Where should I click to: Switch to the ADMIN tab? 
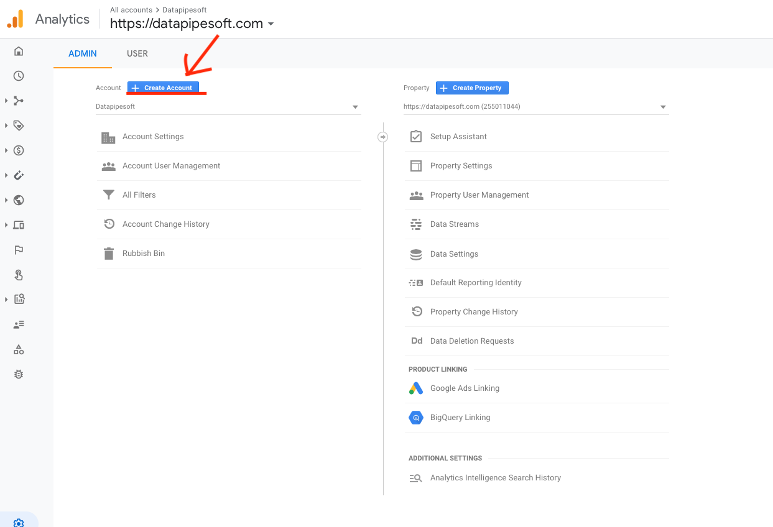tap(83, 53)
